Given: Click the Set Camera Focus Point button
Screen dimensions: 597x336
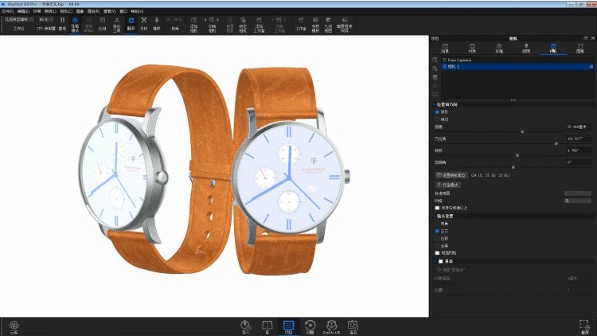Looking at the screenshot, I should pos(451,175).
